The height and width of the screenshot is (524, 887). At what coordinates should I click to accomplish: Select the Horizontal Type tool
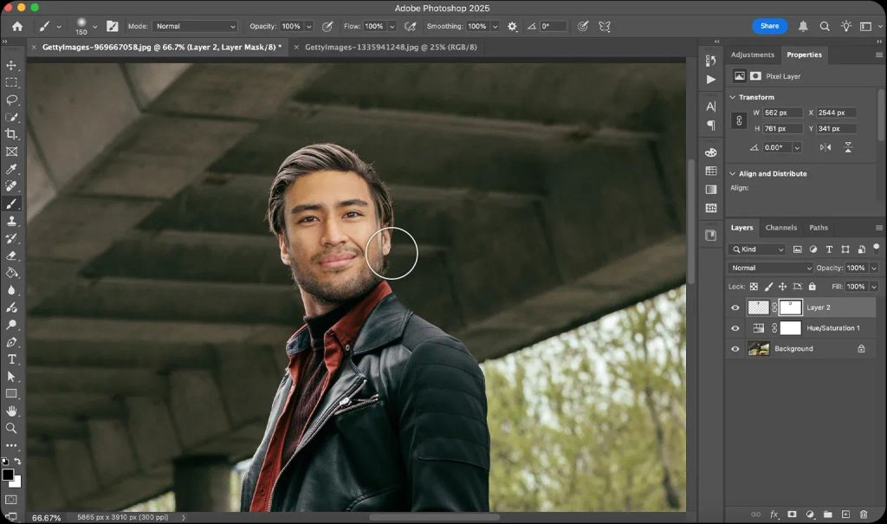(x=11, y=359)
